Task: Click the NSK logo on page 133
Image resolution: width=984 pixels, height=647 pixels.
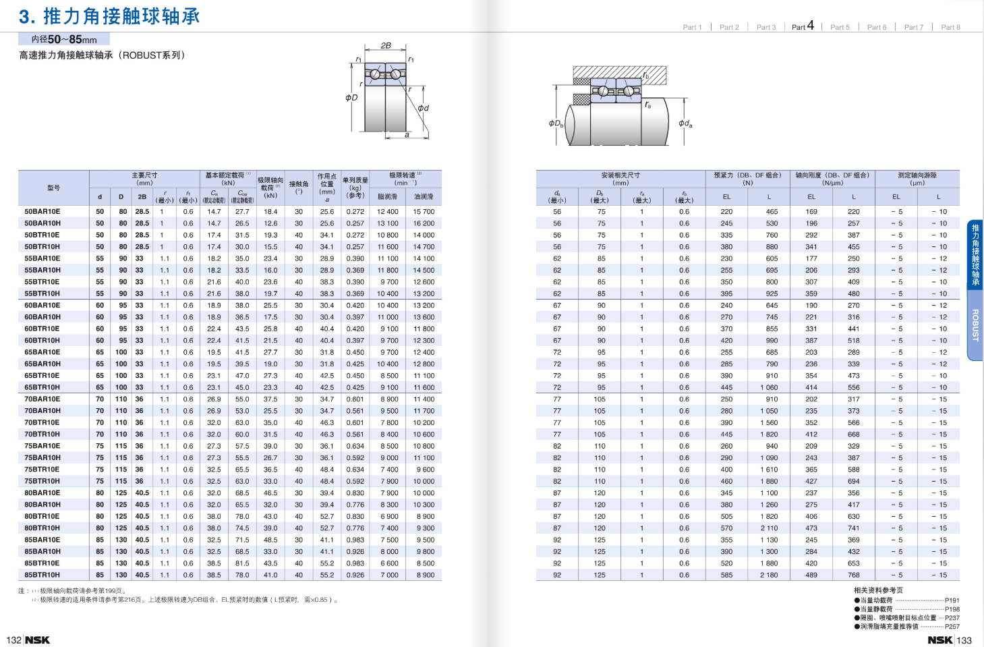Action: [940, 640]
